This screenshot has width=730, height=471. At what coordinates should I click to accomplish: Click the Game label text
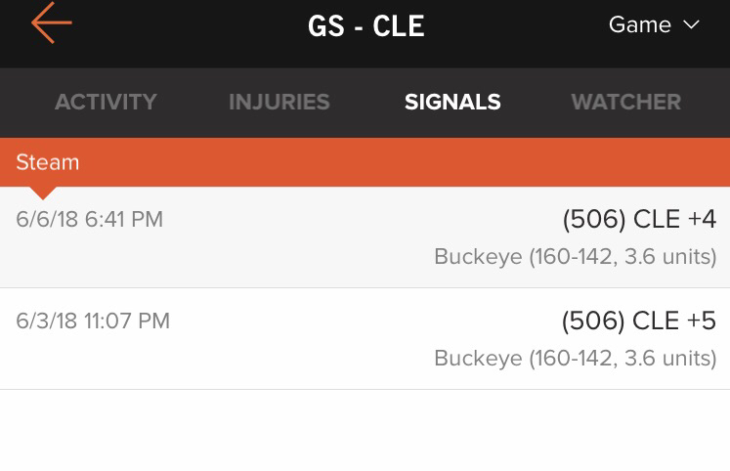pos(640,24)
